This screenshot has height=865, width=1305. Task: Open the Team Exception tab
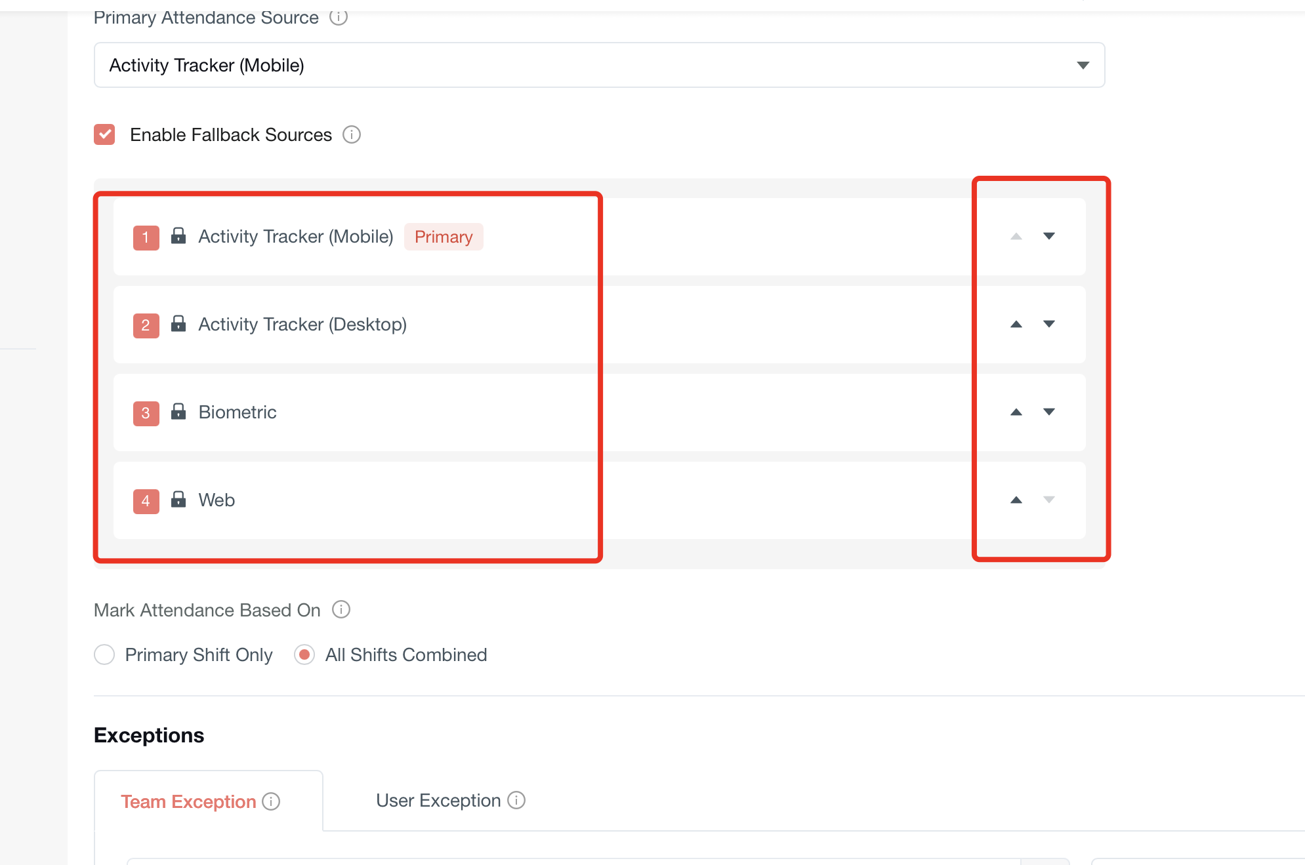(x=188, y=801)
